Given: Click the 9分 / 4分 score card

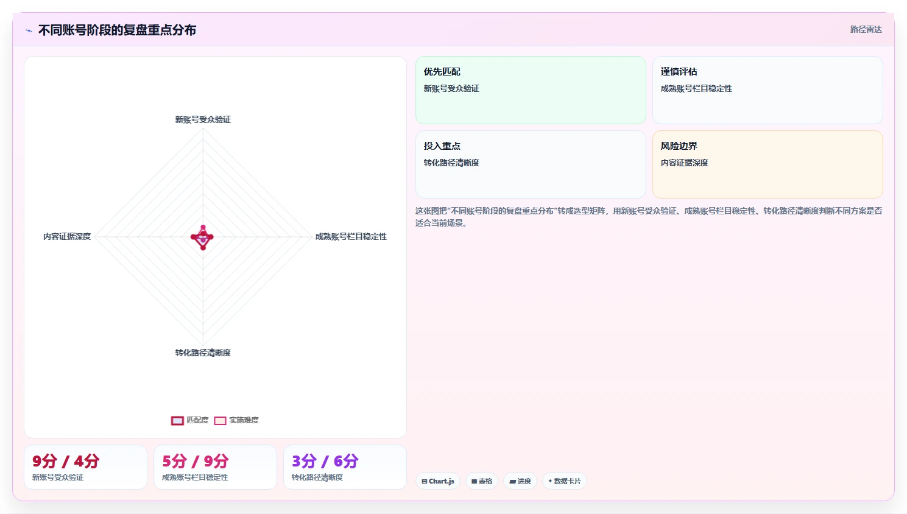Looking at the screenshot, I should point(85,467).
